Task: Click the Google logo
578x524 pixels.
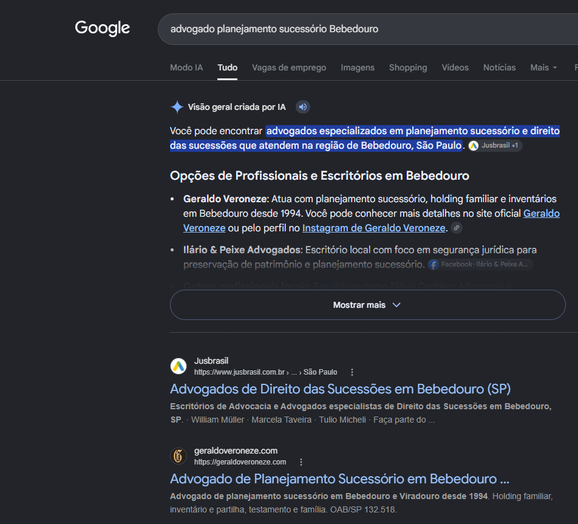Action: pyautogui.click(x=102, y=28)
